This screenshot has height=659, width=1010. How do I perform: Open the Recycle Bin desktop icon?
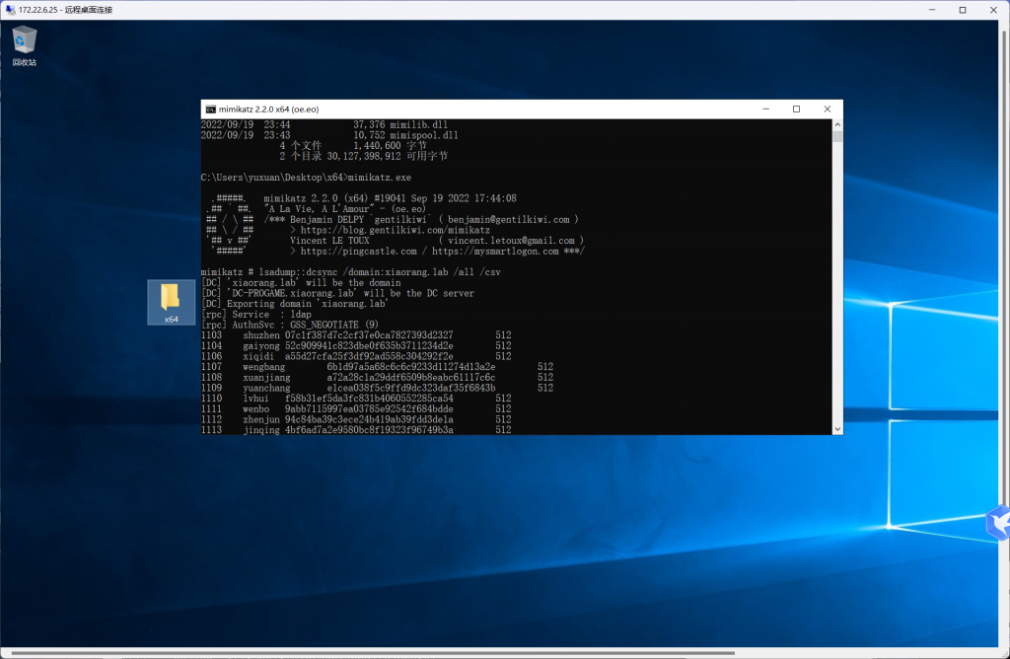tap(24, 45)
